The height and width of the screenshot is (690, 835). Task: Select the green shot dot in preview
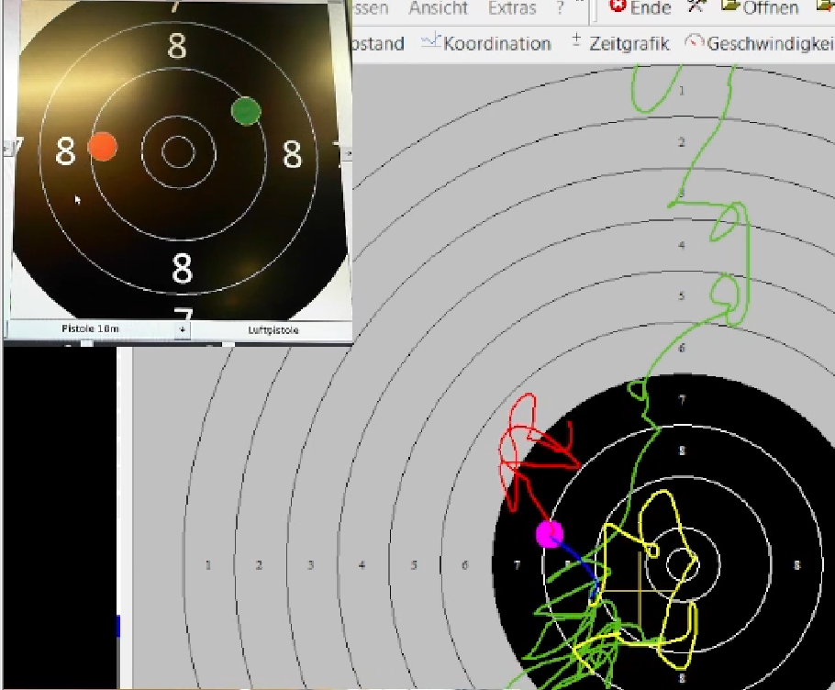pyautogui.click(x=246, y=111)
